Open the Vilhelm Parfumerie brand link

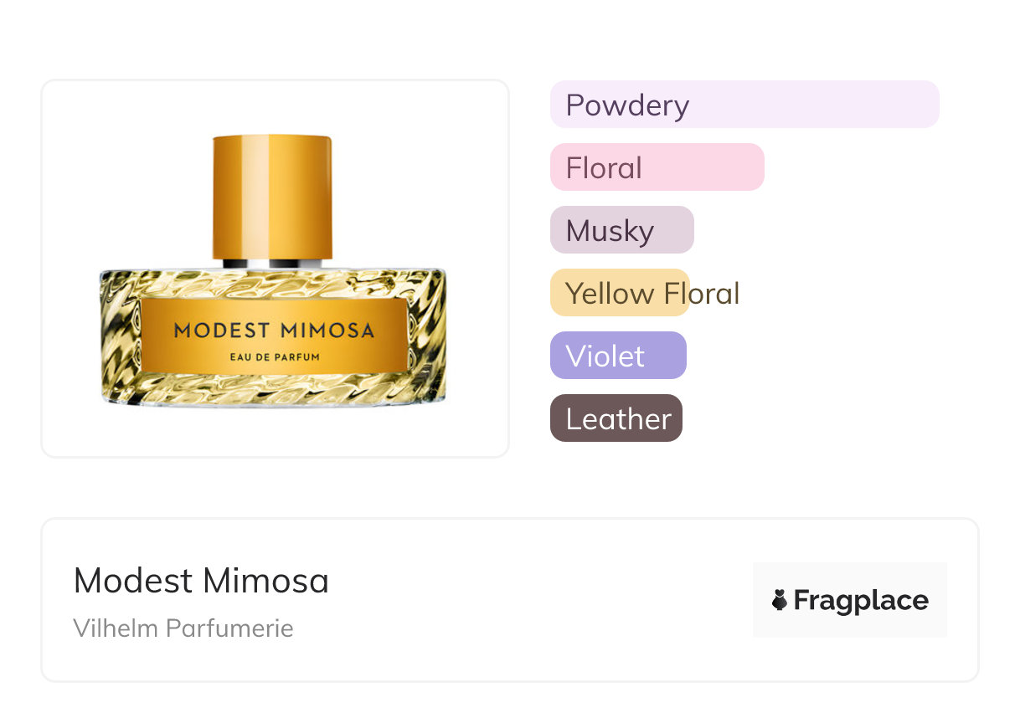point(183,628)
